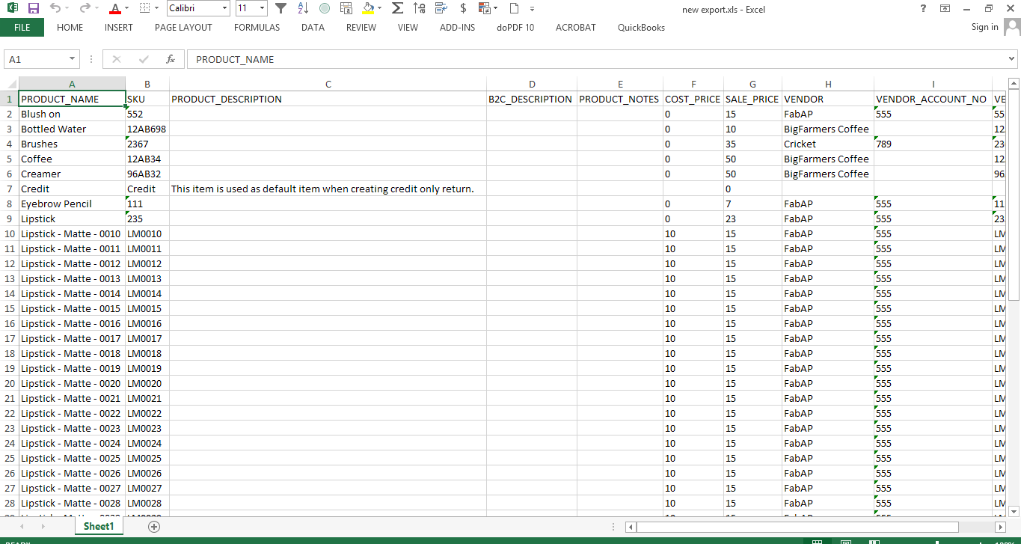Add a new sheet with plus button

154,527
